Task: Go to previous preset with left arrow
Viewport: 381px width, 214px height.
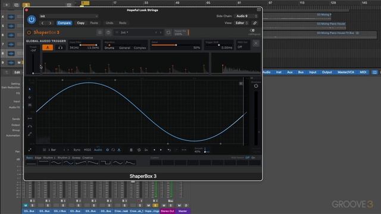Action: [x=43, y=23]
